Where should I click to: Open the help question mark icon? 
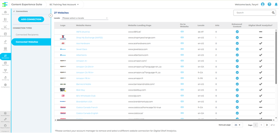point(269,5)
